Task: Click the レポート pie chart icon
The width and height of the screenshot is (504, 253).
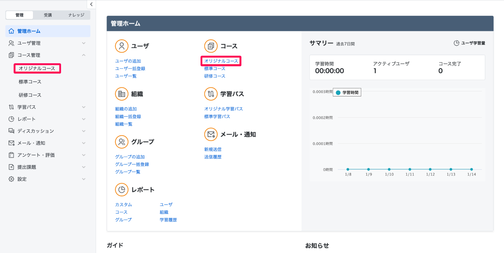Action: (122, 189)
